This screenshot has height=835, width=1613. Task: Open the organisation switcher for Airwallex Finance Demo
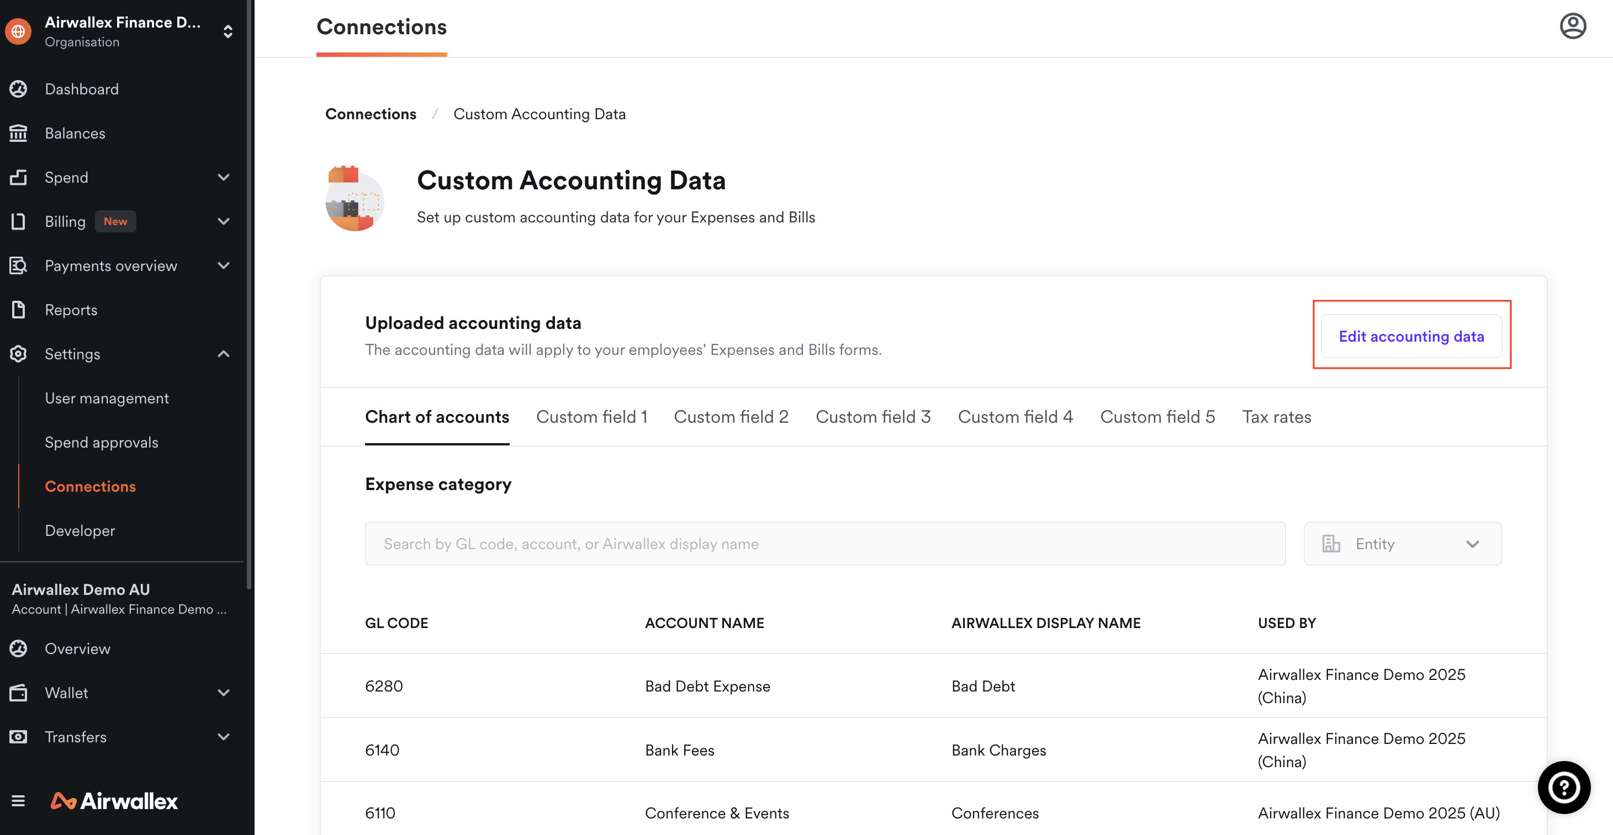[x=228, y=31]
